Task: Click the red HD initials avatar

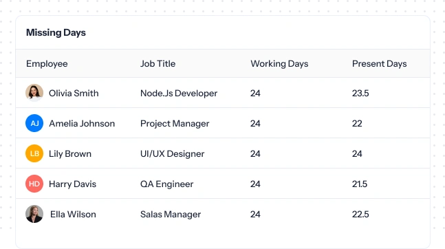Action: 34,184
